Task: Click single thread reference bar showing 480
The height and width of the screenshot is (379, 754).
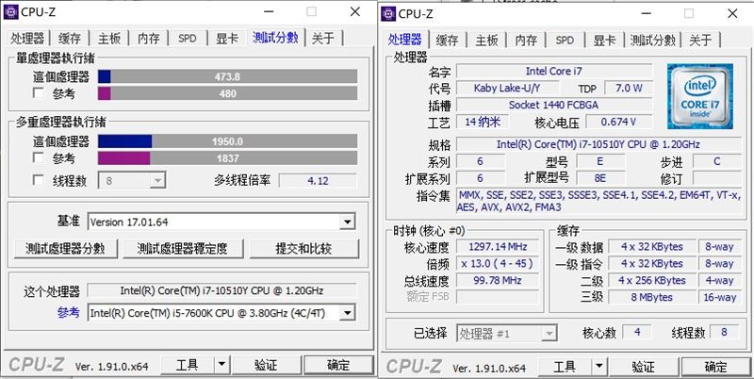Action: click(228, 93)
